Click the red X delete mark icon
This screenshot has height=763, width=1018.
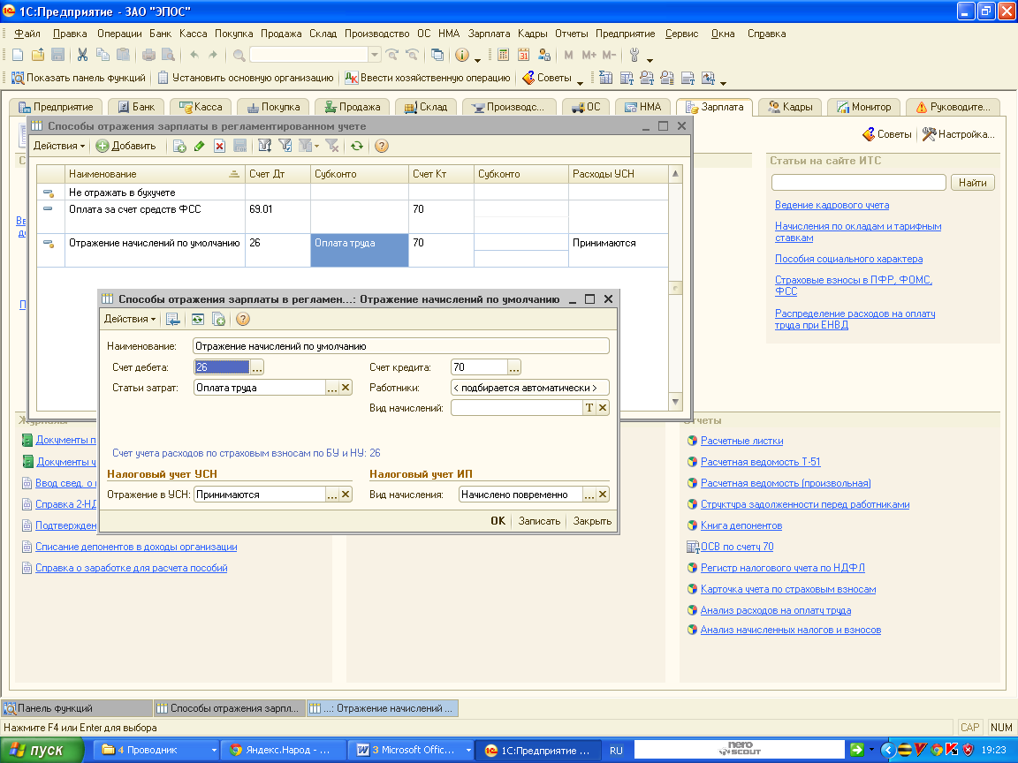point(219,146)
